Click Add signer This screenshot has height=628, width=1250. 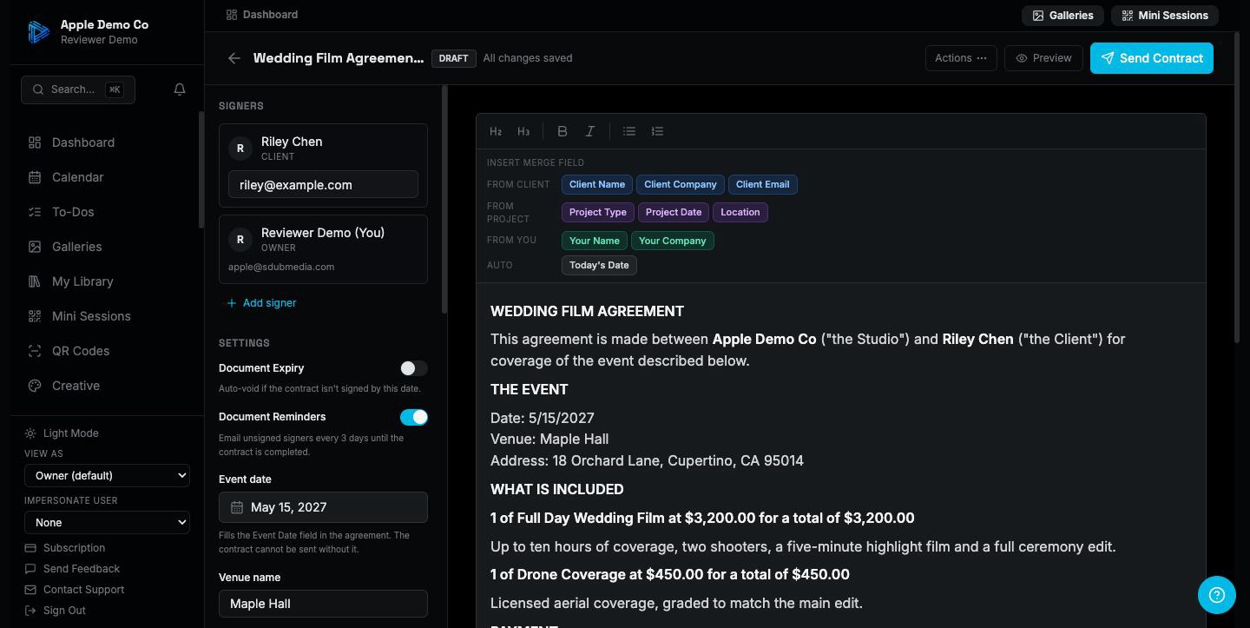tap(261, 303)
